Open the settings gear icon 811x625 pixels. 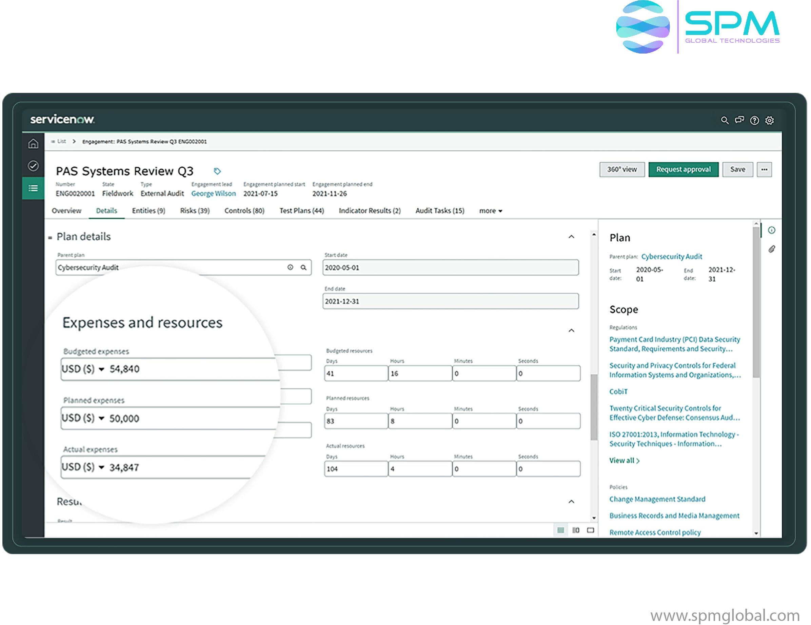pos(769,120)
